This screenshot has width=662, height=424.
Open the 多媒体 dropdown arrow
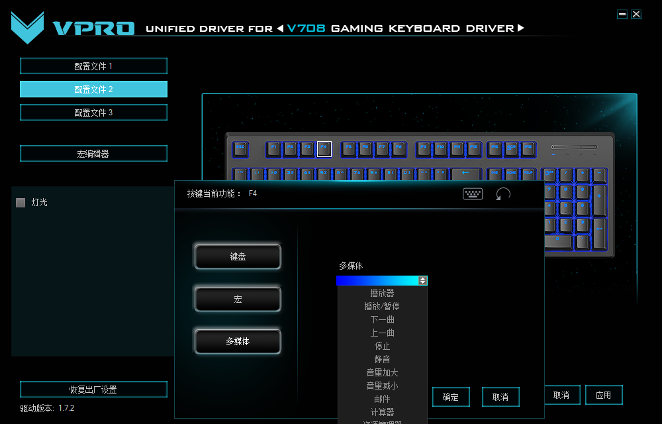tap(422, 280)
